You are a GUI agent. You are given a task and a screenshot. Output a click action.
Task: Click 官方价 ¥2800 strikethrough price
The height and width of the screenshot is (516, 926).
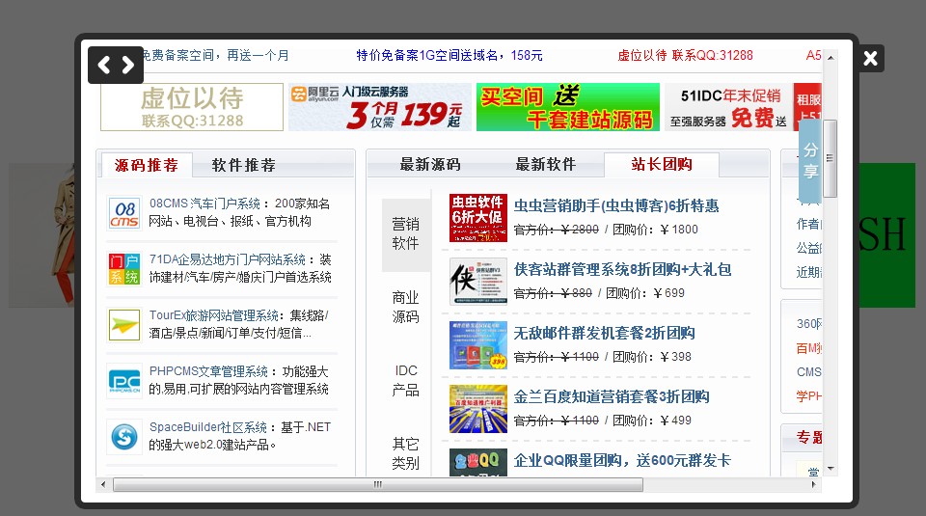(x=557, y=230)
